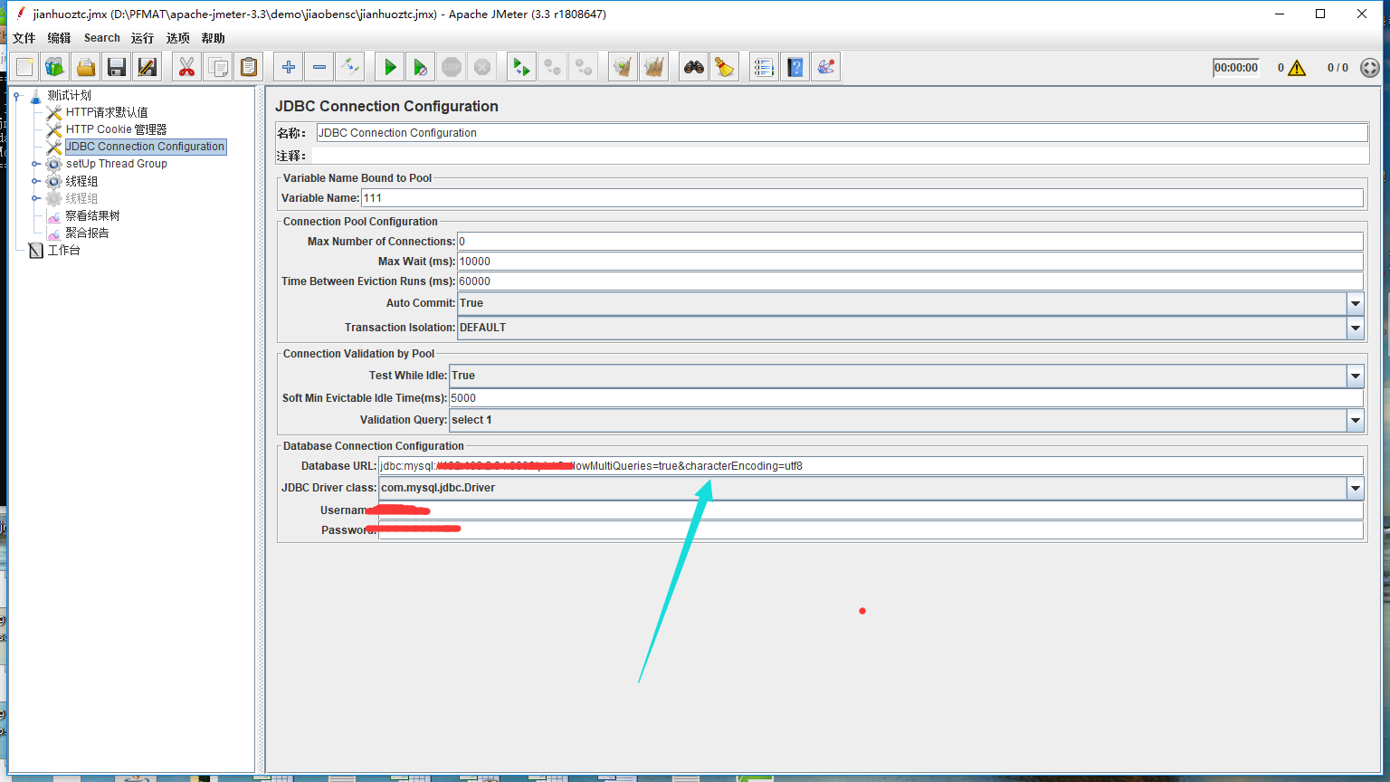Click the 名称 name input field
Viewport: 1390px width, 782px height.
[x=842, y=133]
